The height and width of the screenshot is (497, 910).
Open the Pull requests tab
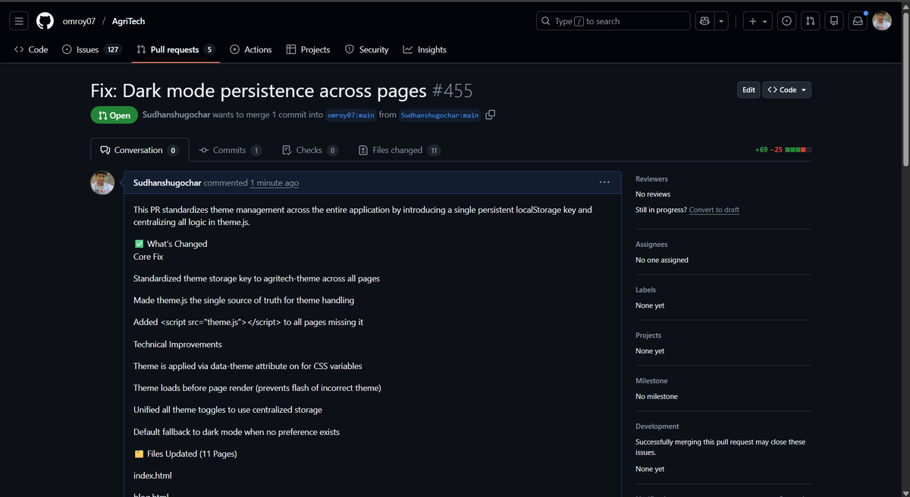pyautogui.click(x=176, y=49)
